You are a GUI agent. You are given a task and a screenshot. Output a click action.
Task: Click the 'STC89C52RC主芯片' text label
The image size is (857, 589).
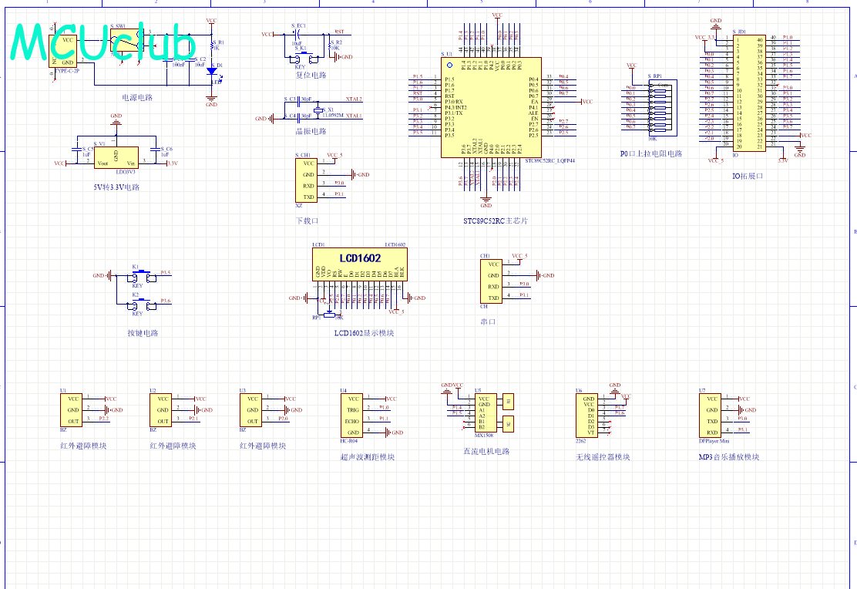[496, 221]
